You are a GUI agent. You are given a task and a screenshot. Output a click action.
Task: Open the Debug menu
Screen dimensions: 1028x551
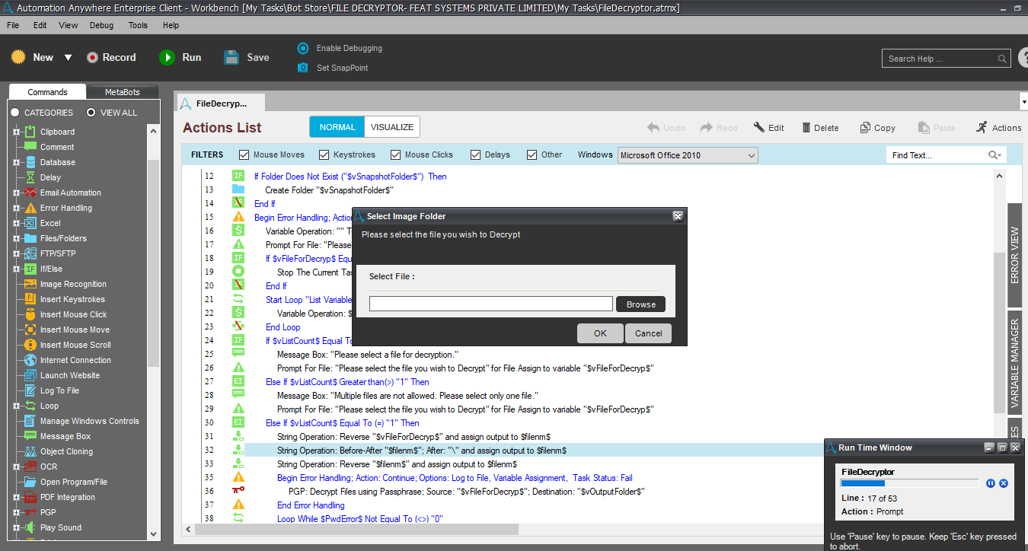[101, 25]
